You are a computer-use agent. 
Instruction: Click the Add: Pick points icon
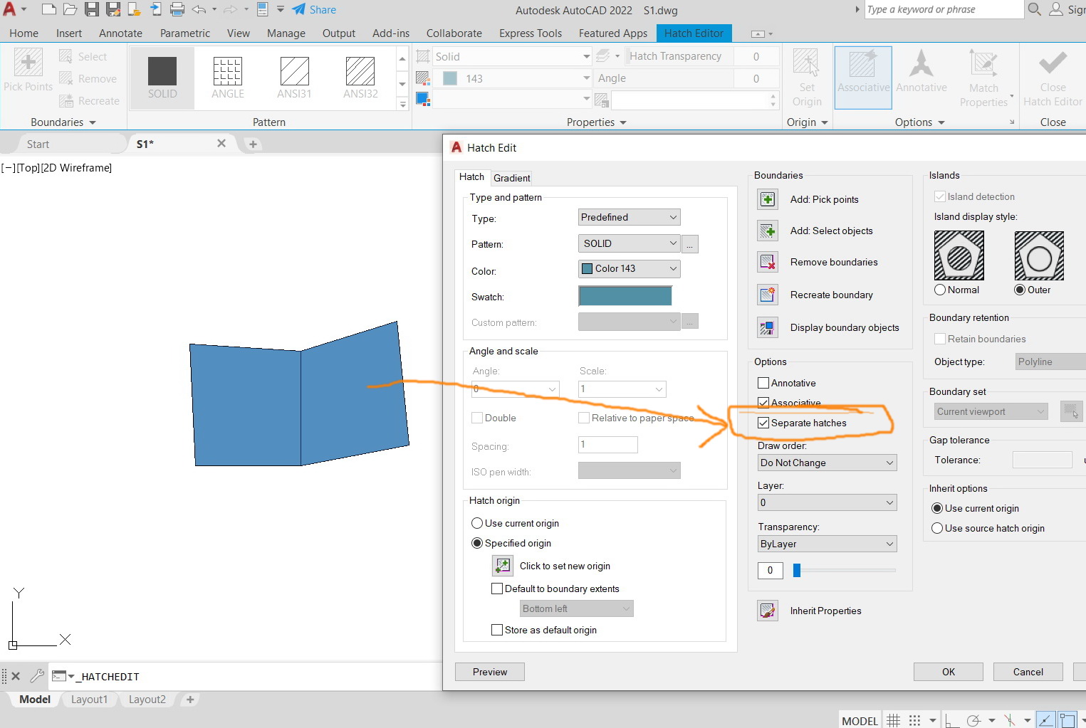pyautogui.click(x=767, y=199)
